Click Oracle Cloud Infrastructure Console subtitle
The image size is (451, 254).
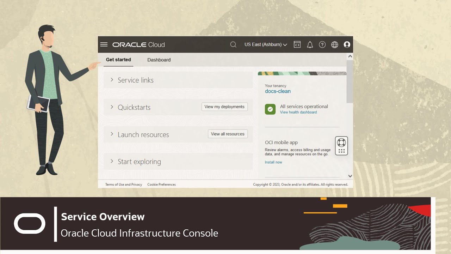pos(140,233)
